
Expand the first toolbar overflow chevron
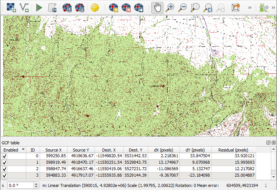250,7
